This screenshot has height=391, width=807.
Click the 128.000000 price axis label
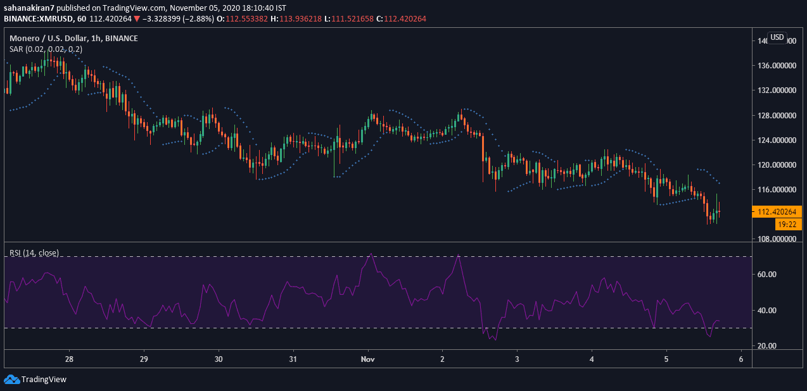pyautogui.click(x=777, y=116)
